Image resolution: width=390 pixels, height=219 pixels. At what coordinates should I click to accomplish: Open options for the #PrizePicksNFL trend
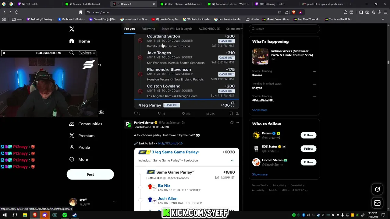(314, 97)
